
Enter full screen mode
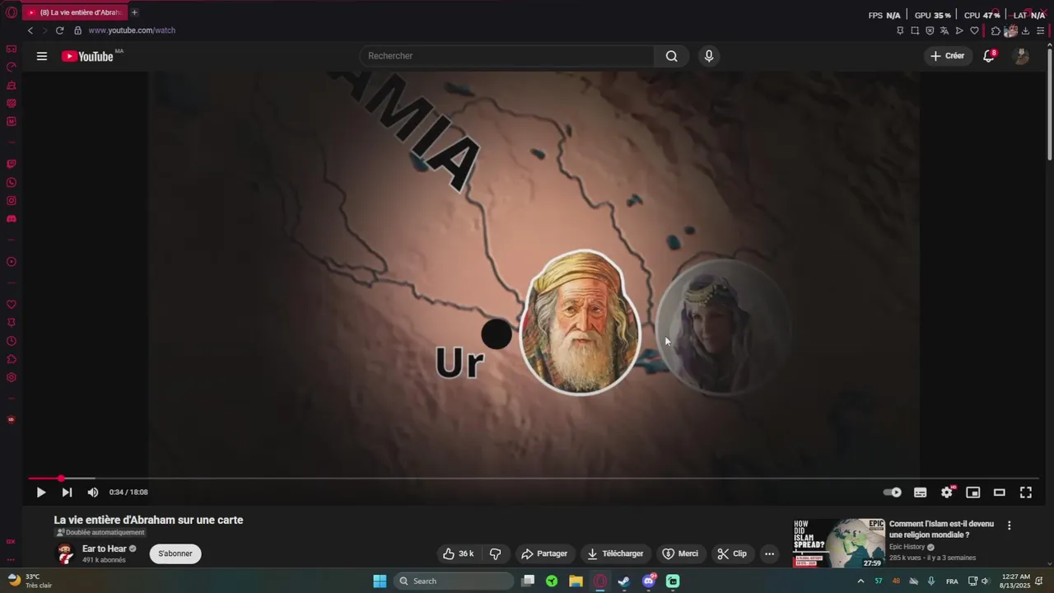pos(1026,493)
